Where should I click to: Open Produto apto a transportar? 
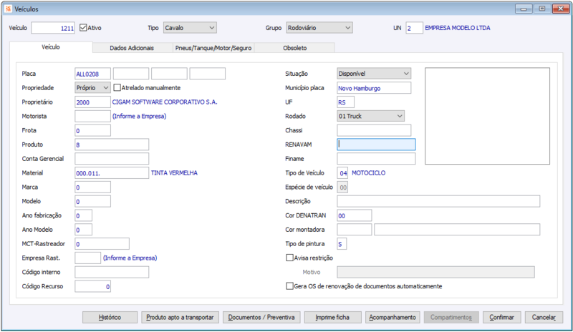(x=180, y=318)
